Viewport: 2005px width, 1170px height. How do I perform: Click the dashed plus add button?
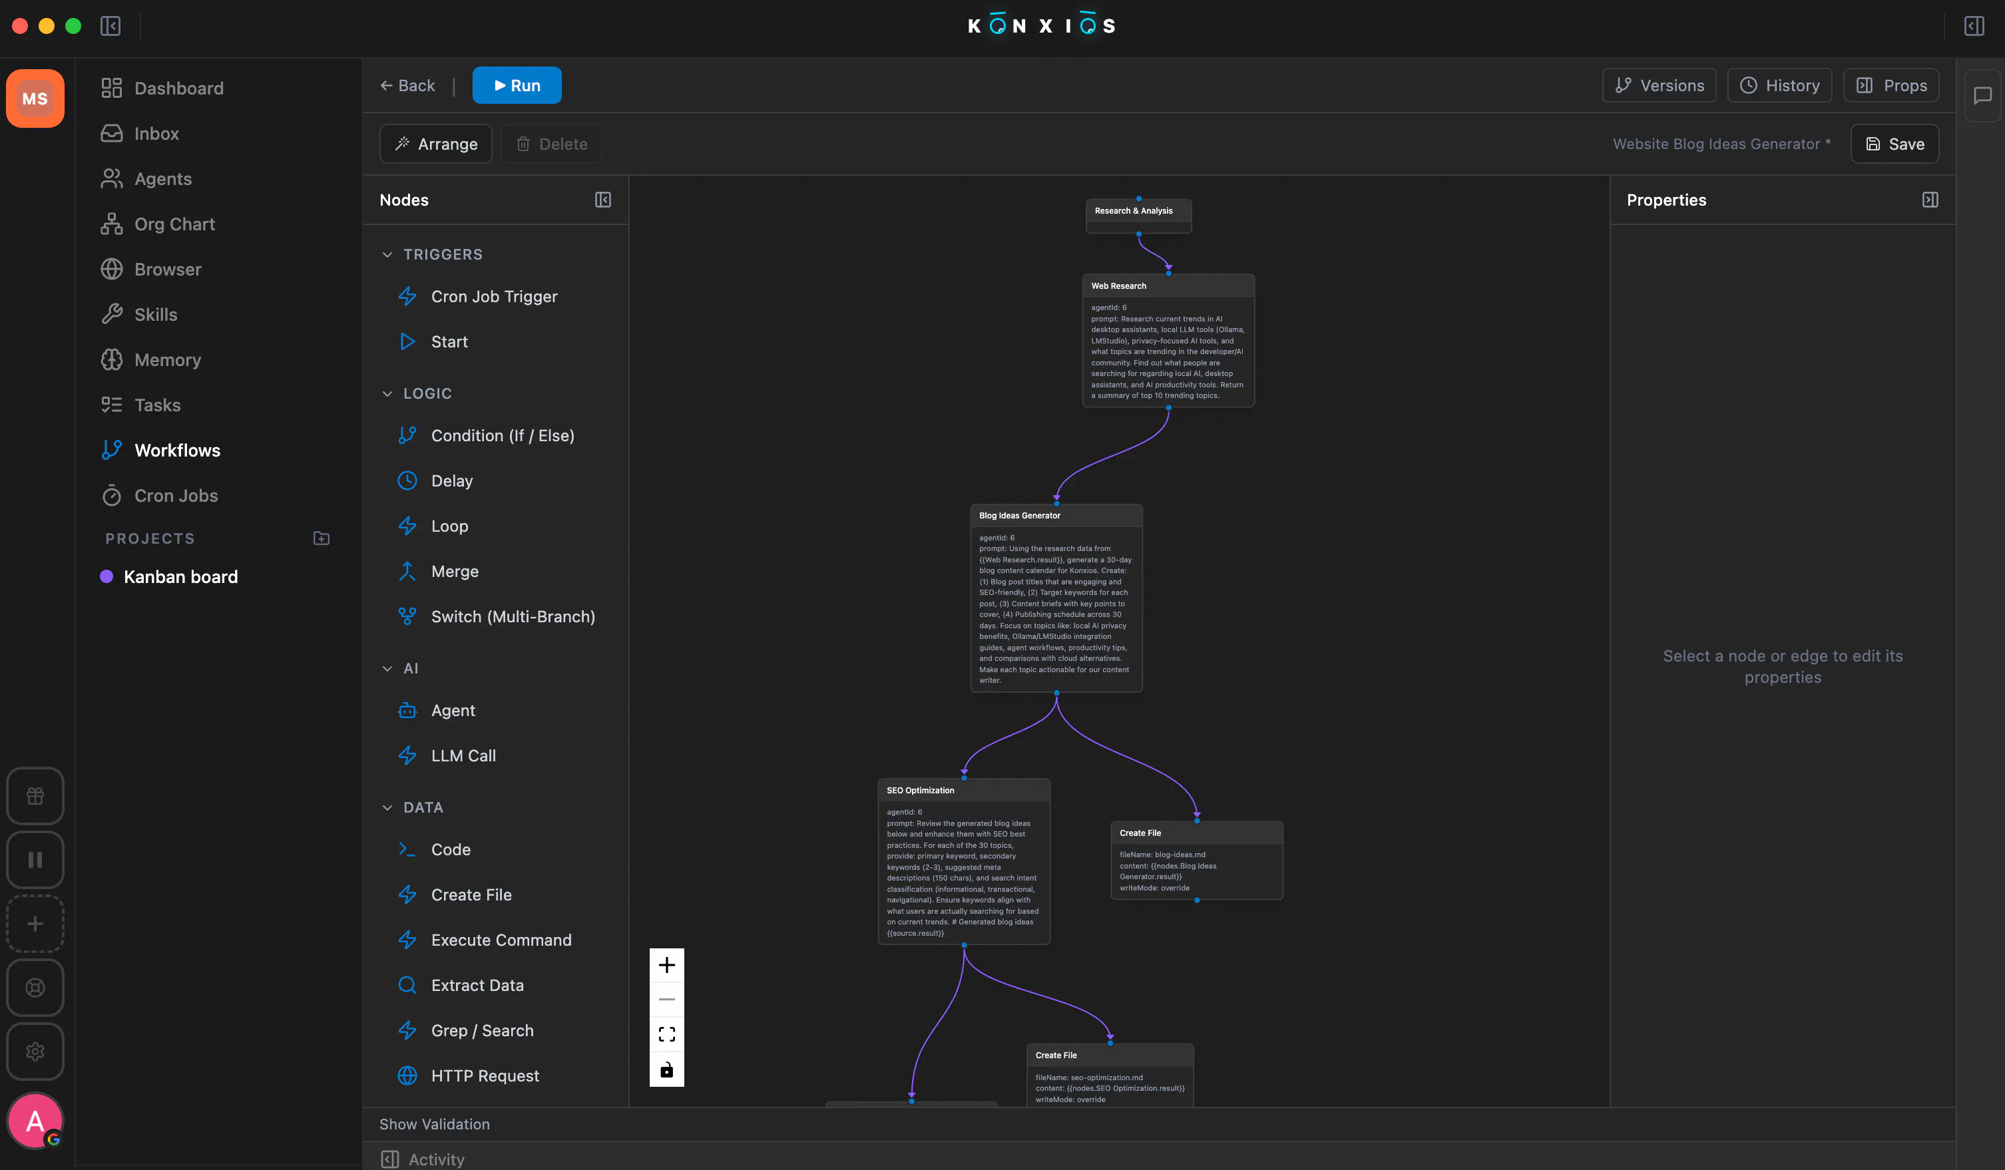pos(35,924)
